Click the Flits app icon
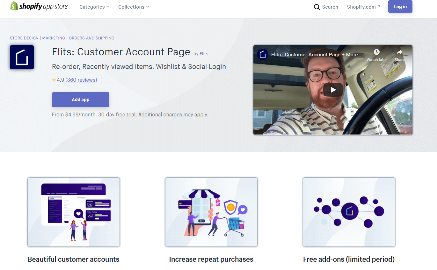The width and height of the screenshot is (437, 270). (22, 57)
